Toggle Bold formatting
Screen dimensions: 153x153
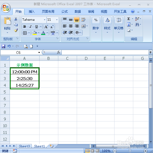[24, 27]
